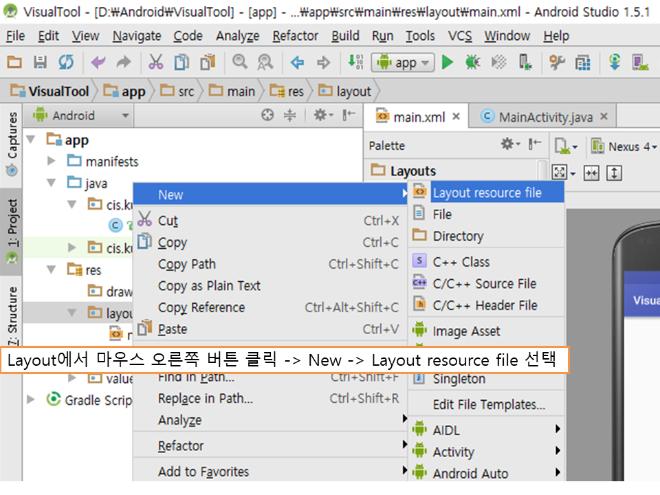Open the Captures side tool window
This screenshot has width=660, height=495.
12,143
